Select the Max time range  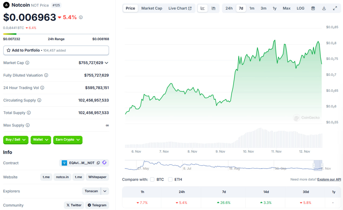pyautogui.click(x=286, y=8)
